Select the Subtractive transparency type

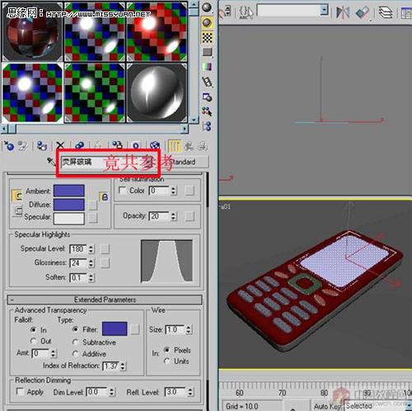76,342
